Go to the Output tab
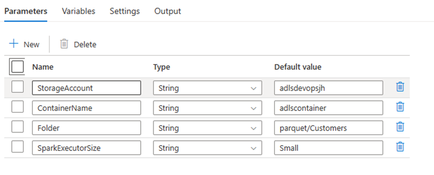The height and width of the screenshot is (175, 434). (x=168, y=11)
